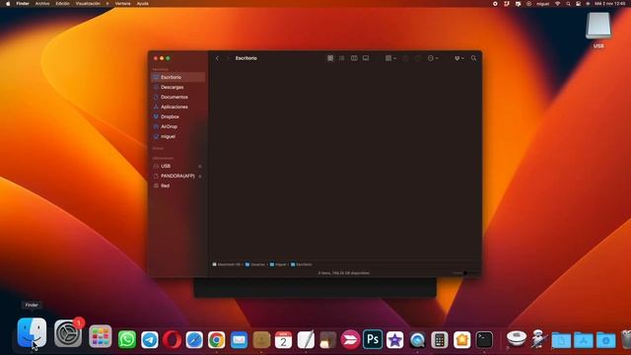Open the Finder menu in menu bar

point(23,4)
